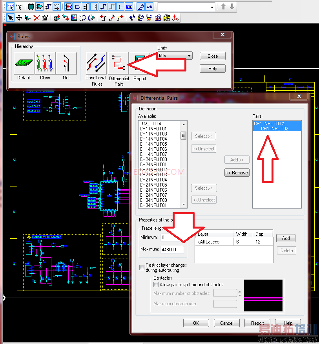Viewport: 319px width, 344px height.
Task: Click the Default hierarchy rules icon
Action: point(24,63)
